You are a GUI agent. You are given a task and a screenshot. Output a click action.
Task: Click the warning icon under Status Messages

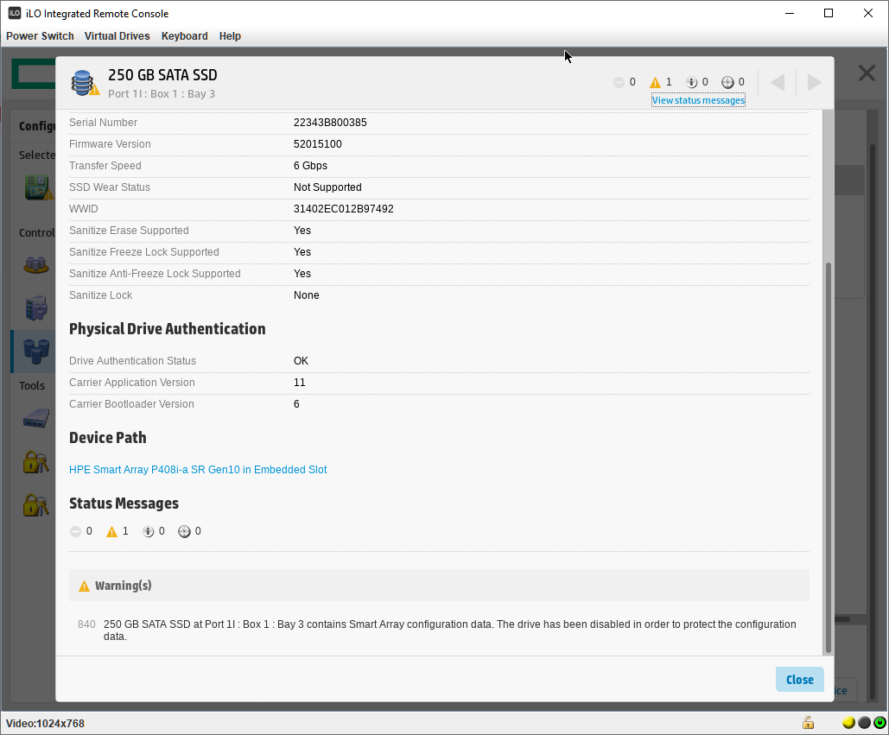pyautogui.click(x=111, y=531)
